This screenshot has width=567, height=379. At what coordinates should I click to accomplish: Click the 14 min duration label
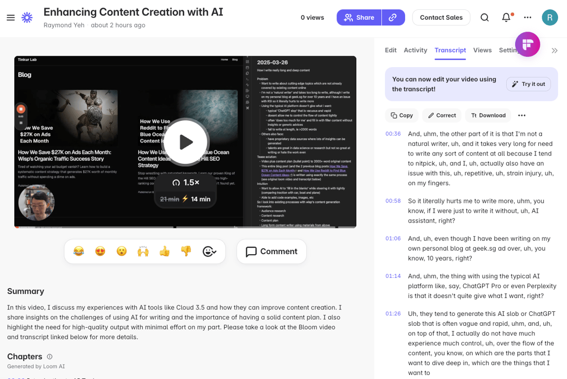pyautogui.click(x=200, y=199)
